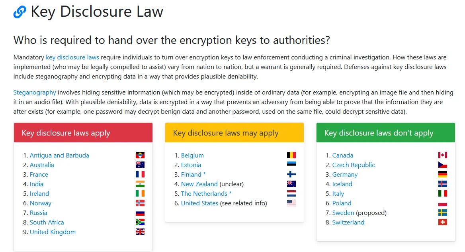Click the Switzerland flag icon
465x252 pixels.
coord(442,222)
